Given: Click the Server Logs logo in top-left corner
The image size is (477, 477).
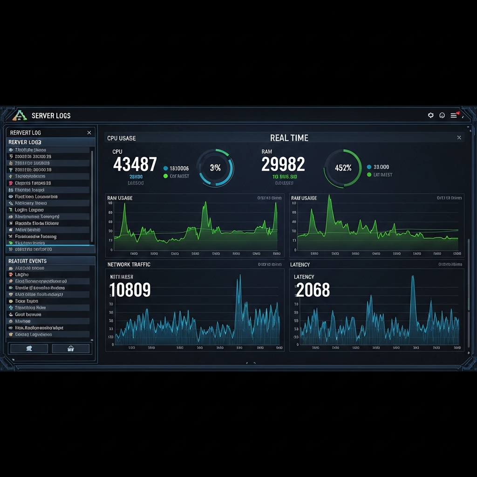Looking at the screenshot, I should click(21, 115).
